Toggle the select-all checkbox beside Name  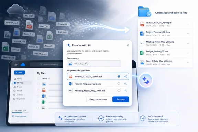[x=38, y=79]
